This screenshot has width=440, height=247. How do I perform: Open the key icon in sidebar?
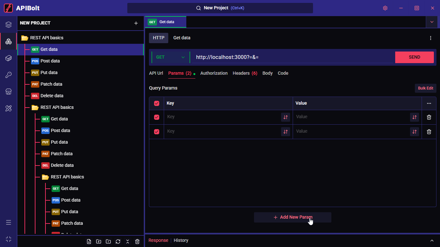9,75
